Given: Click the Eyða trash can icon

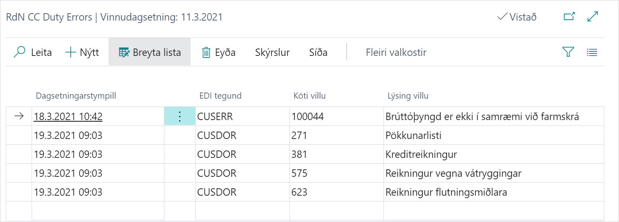Looking at the screenshot, I should pos(206,53).
